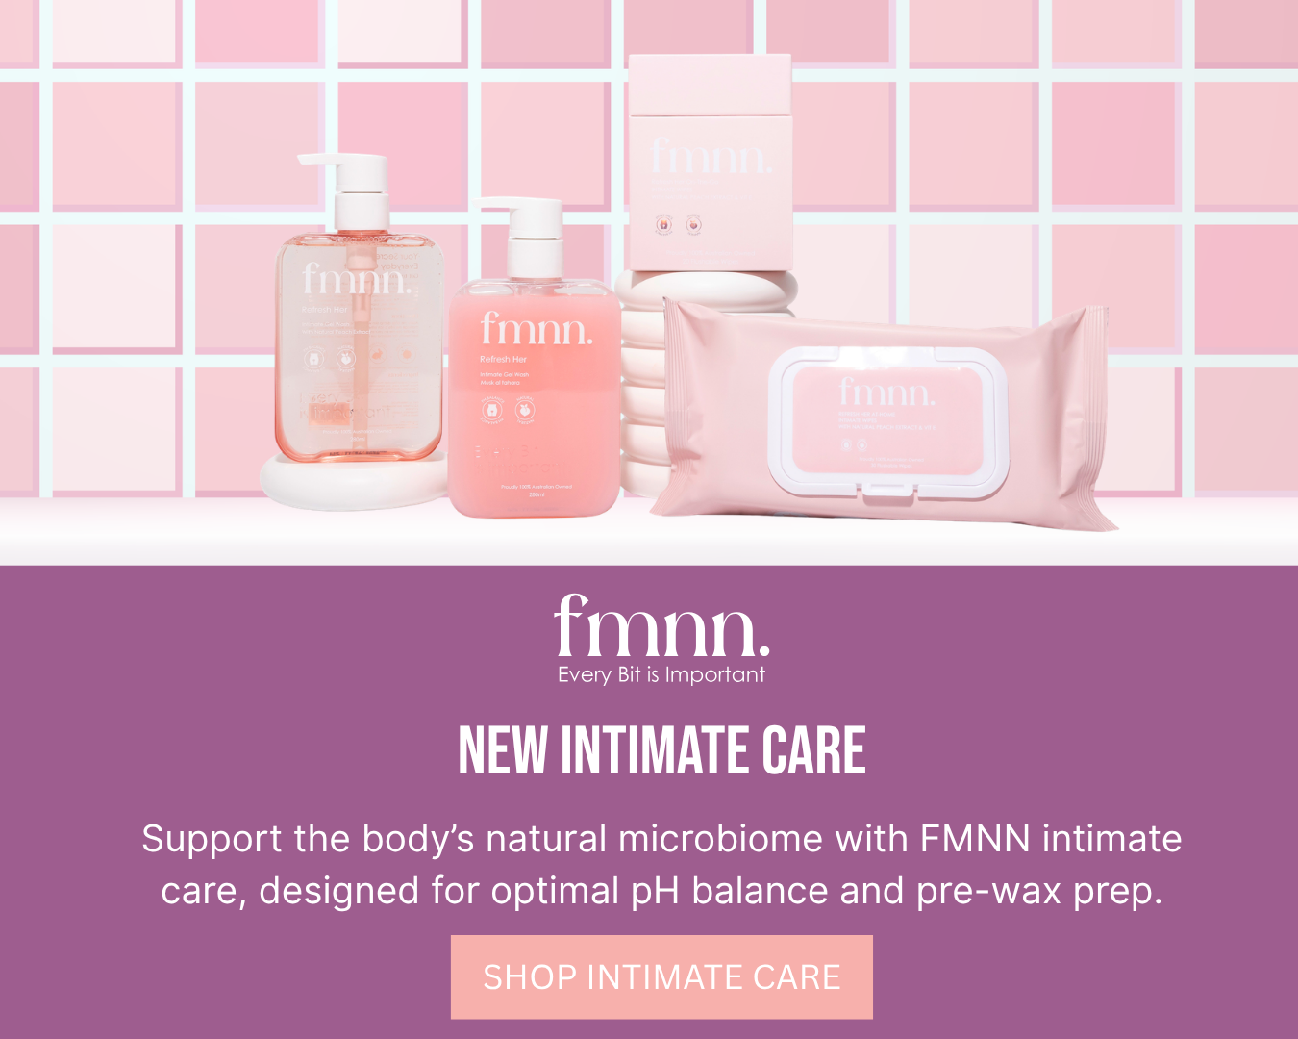Click the small badge icons on pink box
The width and height of the screenshot is (1298, 1039).
pos(678,224)
